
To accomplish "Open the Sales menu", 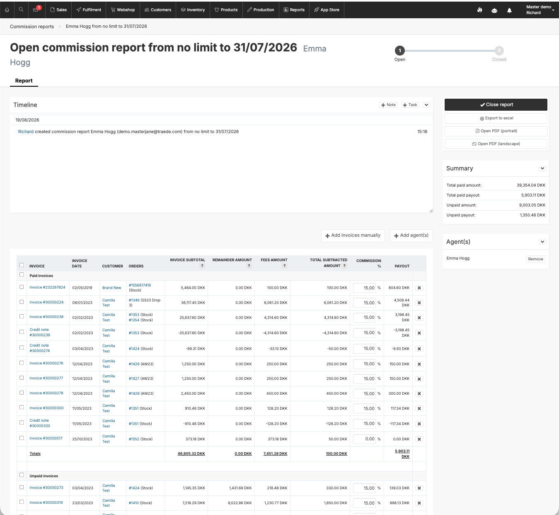I will click(x=58, y=10).
